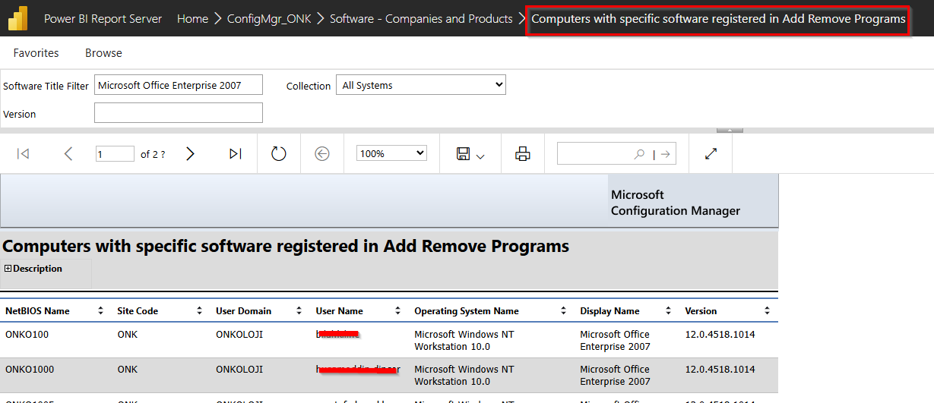Click version 12.0.4518.1014 in ONKO100 row

(x=720, y=334)
